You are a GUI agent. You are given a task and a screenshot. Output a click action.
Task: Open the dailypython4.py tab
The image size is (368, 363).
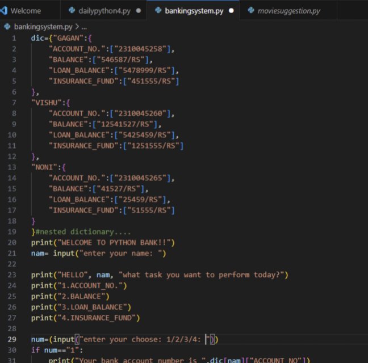click(104, 11)
